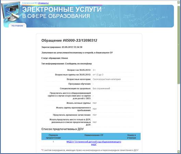181x154 pixels.
Task: Click 'Без ограничений' health specialization value
Action: pyautogui.click(x=101, y=89)
